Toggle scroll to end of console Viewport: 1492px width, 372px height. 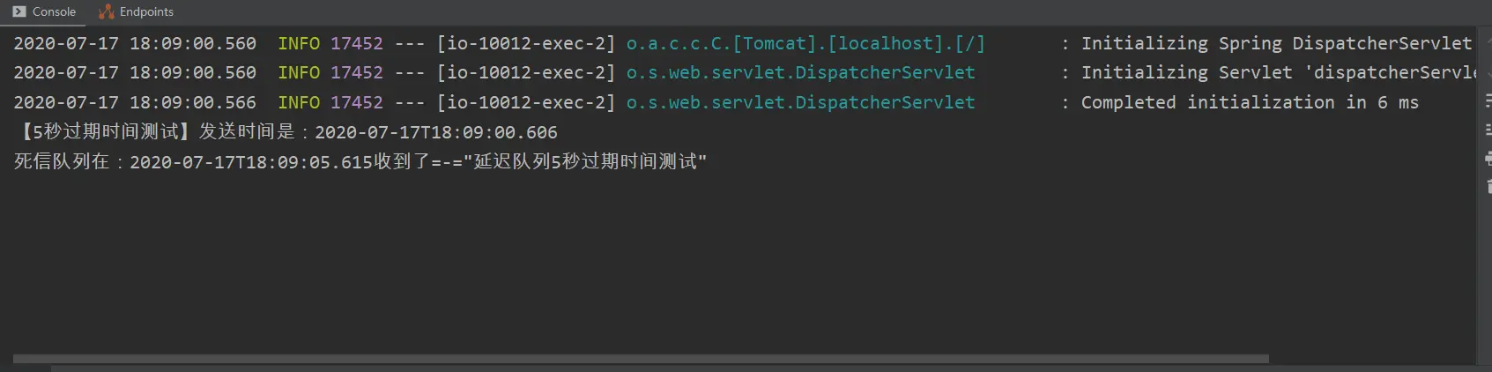pos(1488,130)
